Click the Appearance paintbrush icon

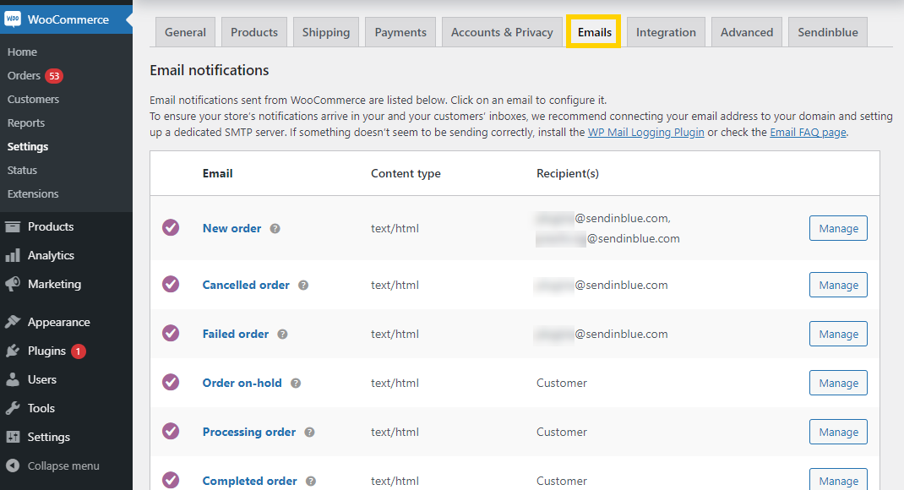(14, 322)
